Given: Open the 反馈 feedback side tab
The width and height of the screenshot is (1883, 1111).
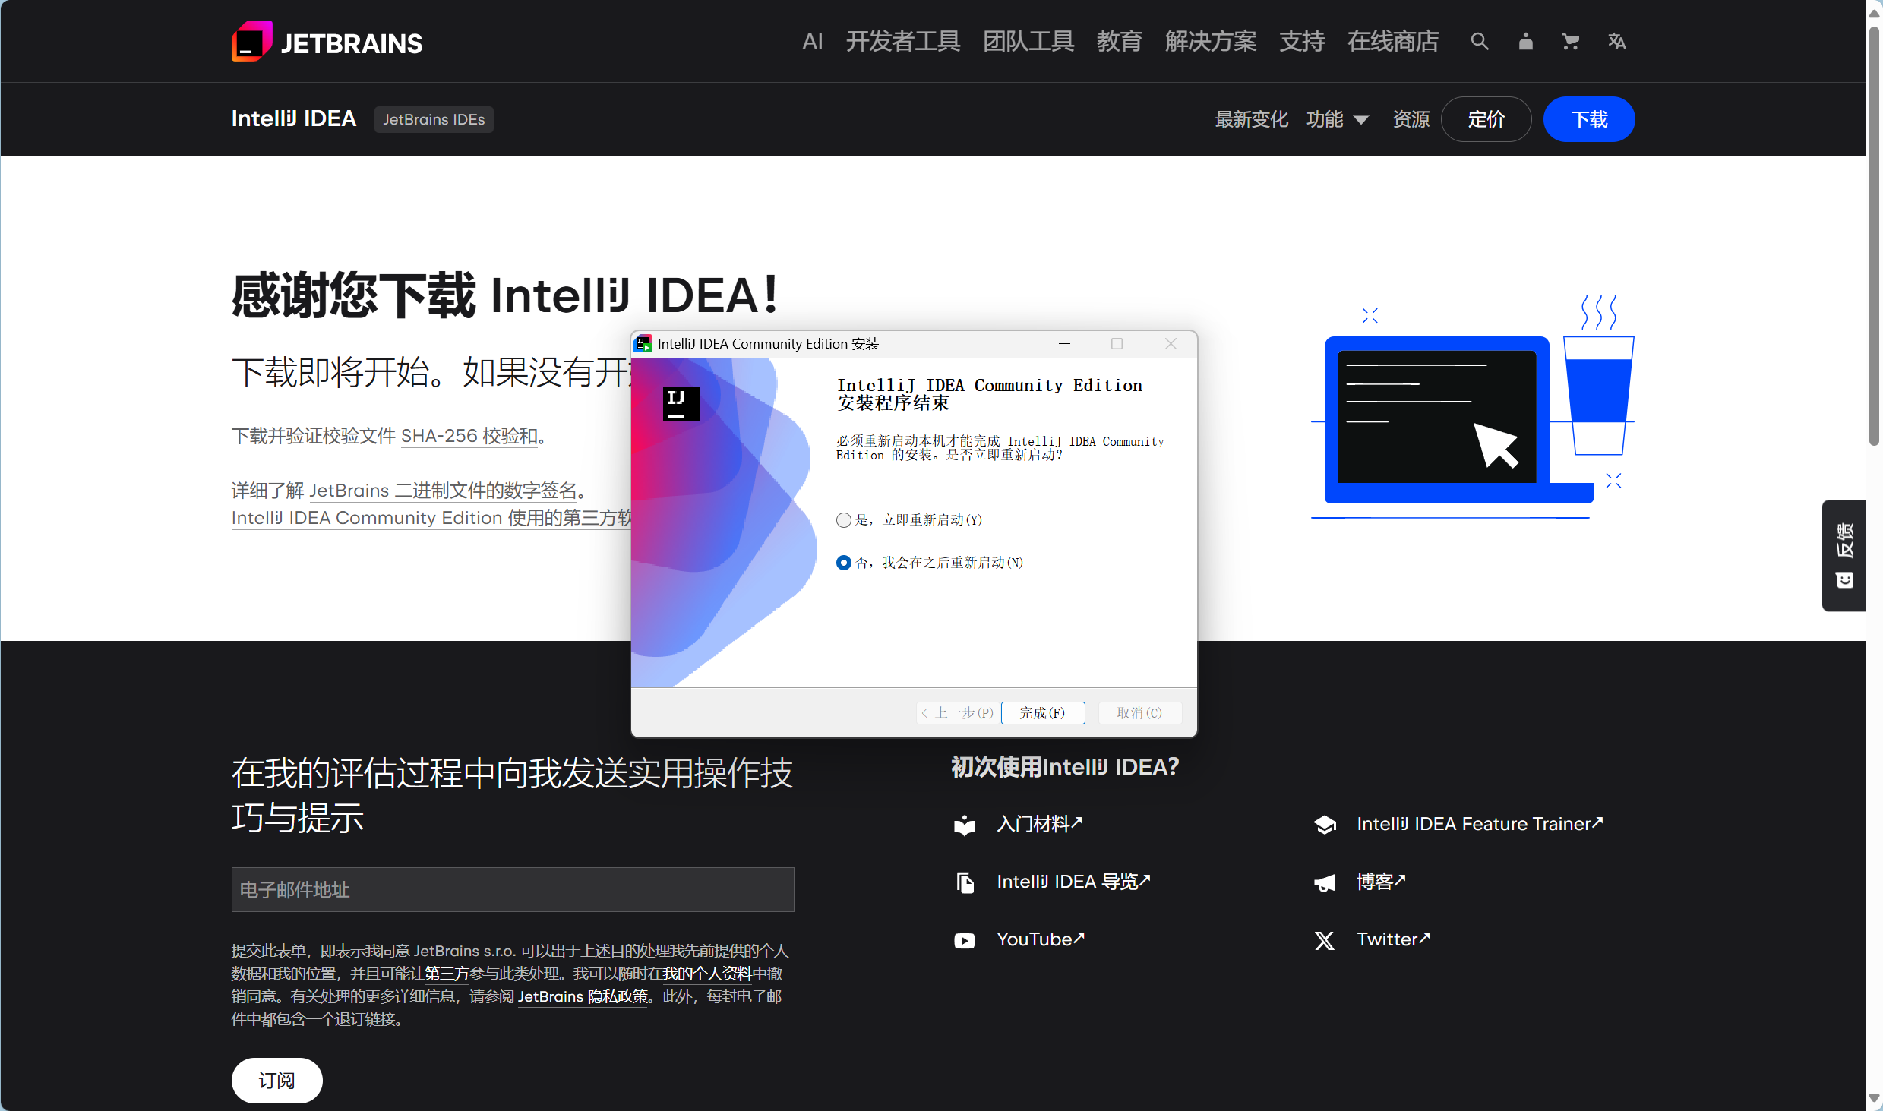Looking at the screenshot, I should (1844, 554).
